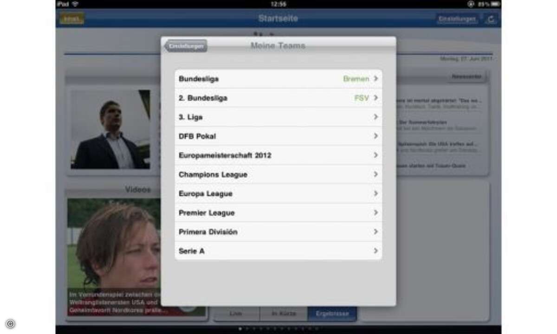Select the Premier League row
Screen dimensions: 557x334
coord(278,212)
